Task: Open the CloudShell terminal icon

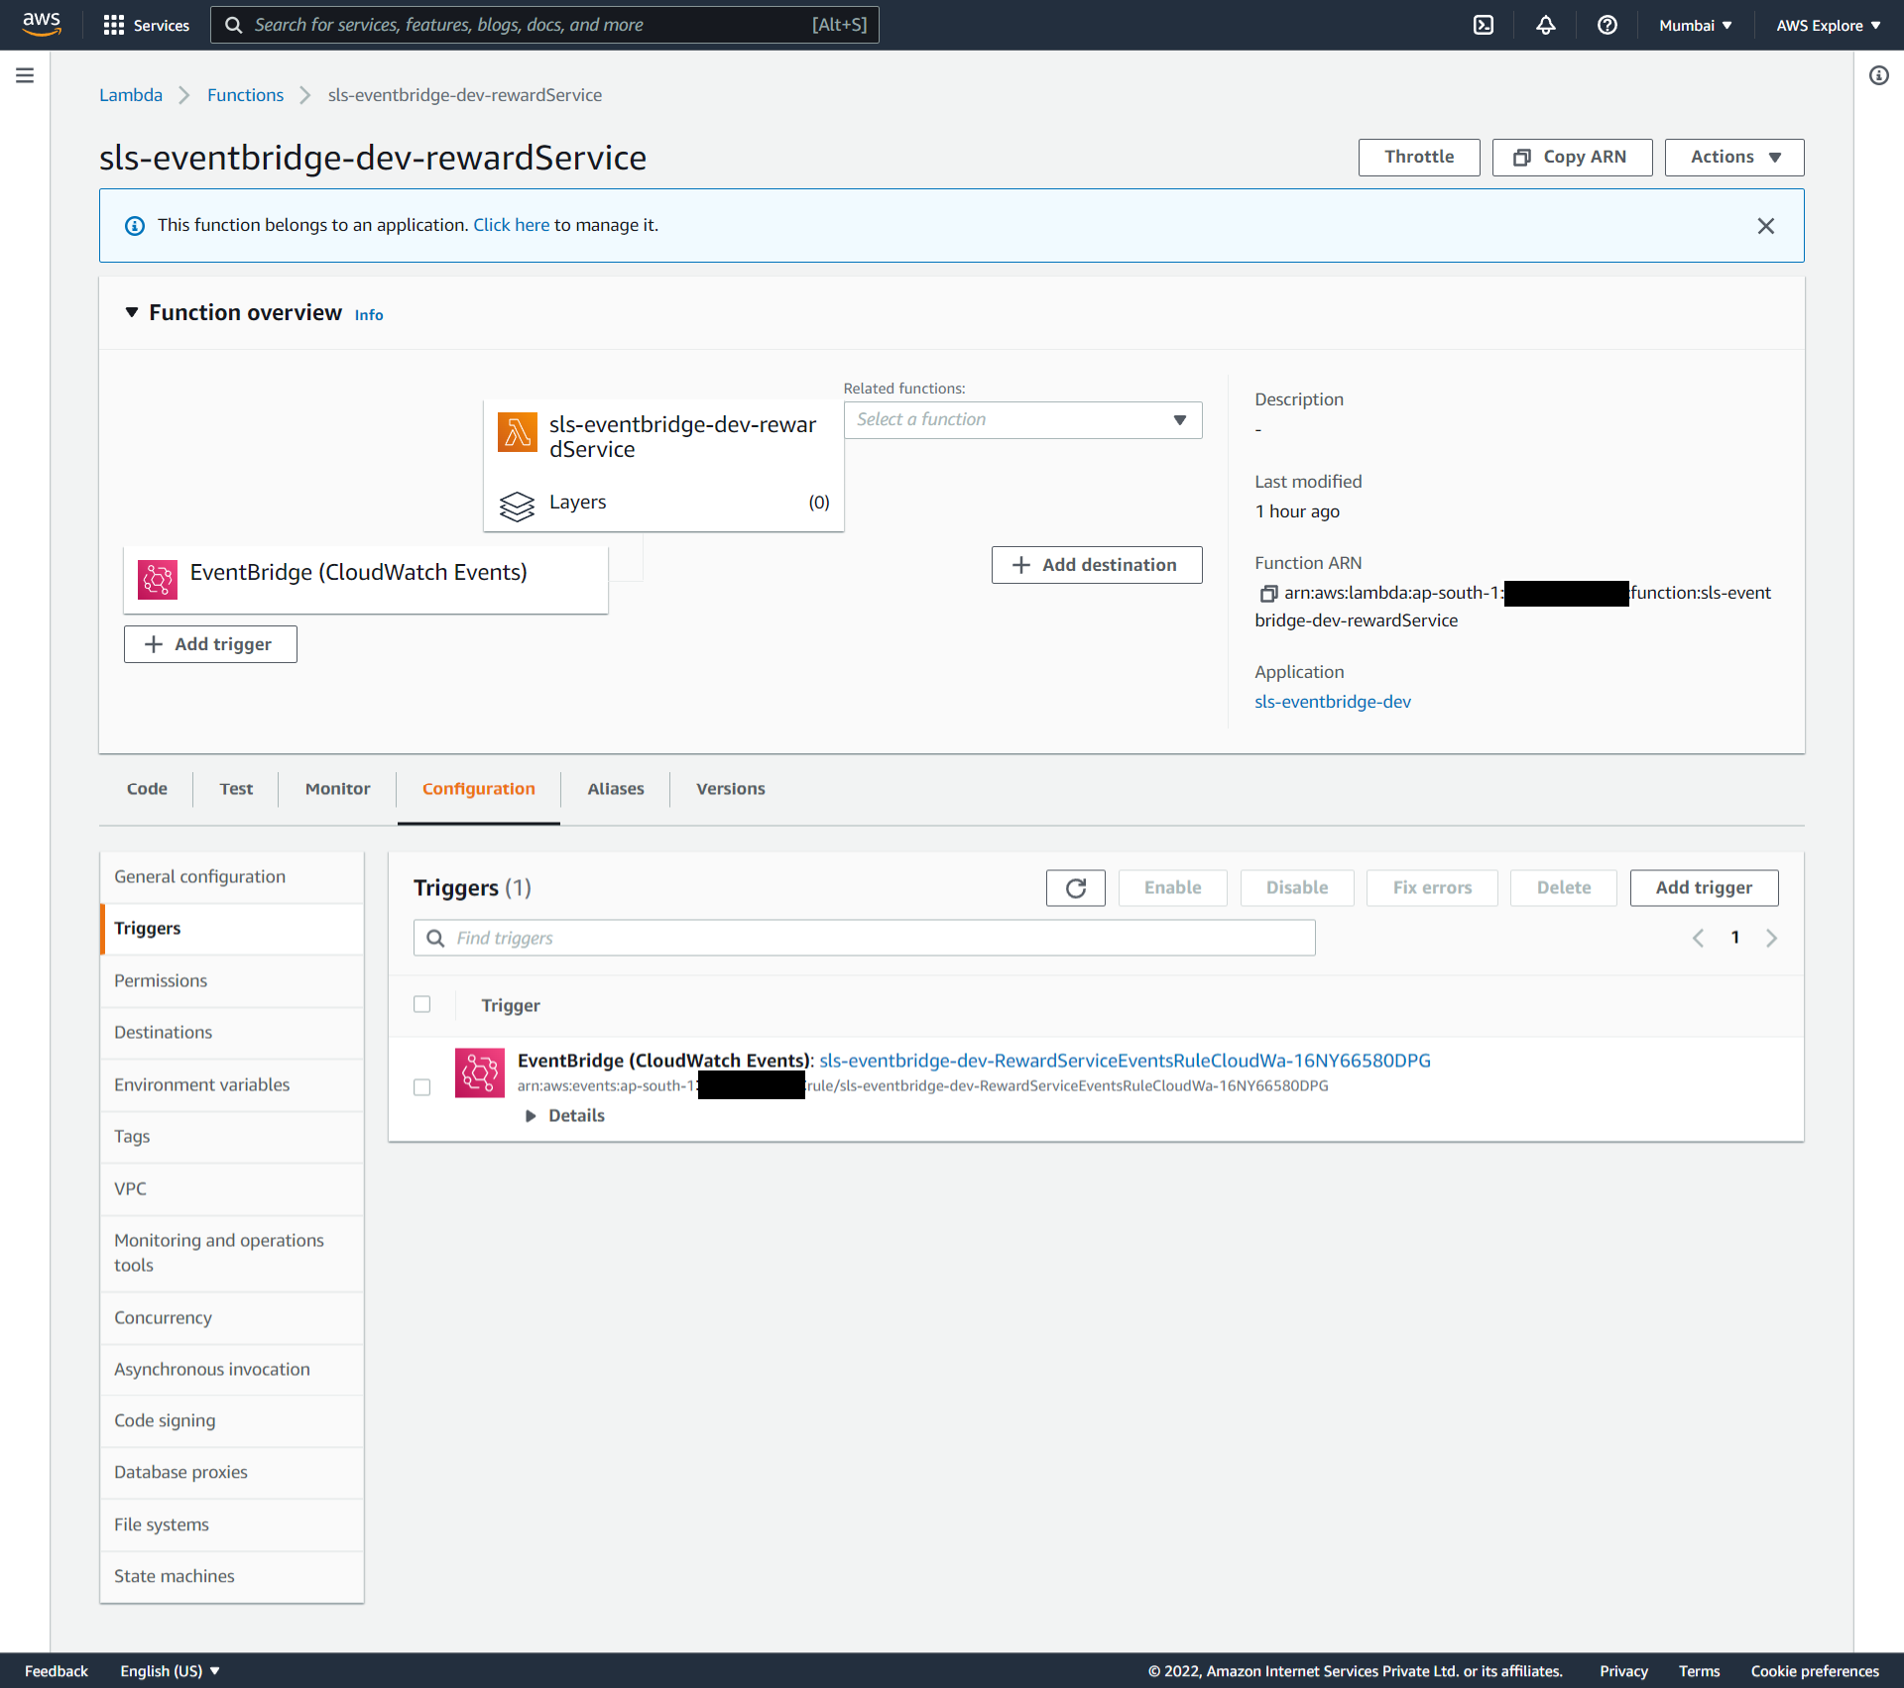Action: [x=1484, y=25]
